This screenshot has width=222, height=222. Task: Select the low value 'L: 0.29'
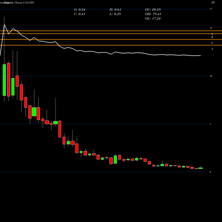click(x=115, y=14)
